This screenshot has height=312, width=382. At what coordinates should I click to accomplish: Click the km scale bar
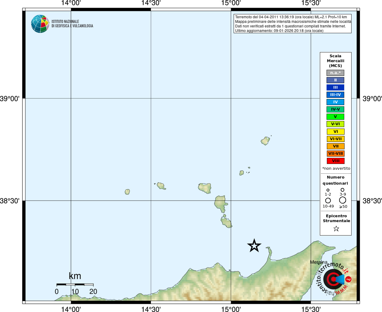(x=75, y=284)
